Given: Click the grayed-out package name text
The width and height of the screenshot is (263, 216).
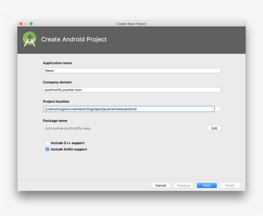Looking at the screenshot, I should click(67, 128).
